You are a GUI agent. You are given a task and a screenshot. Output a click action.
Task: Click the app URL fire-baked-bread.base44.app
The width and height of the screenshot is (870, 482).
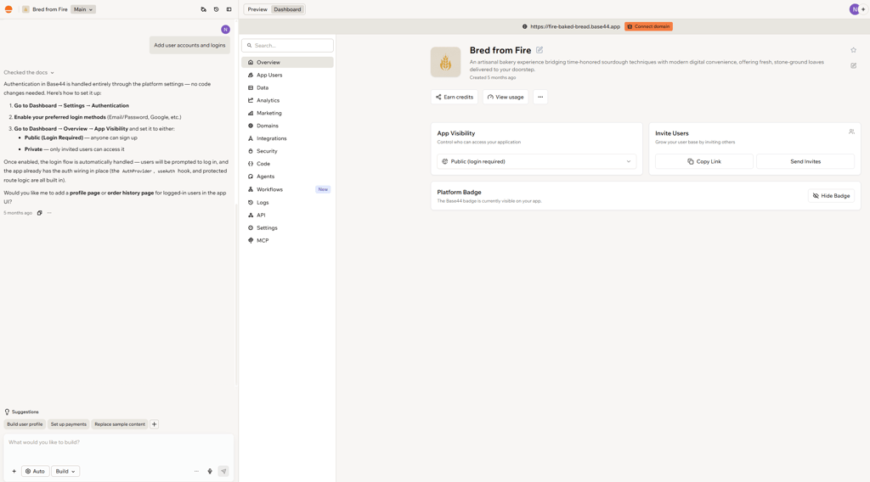(575, 26)
